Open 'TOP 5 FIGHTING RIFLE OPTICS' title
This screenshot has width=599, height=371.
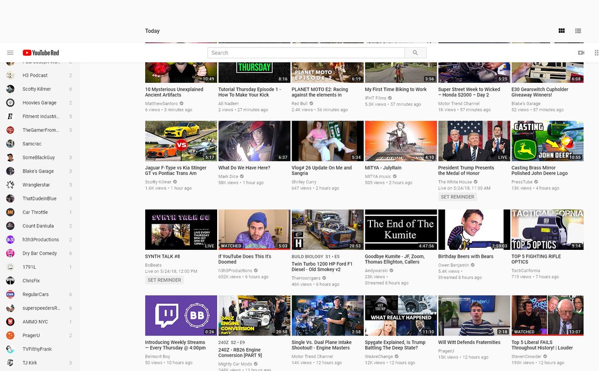[536, 259]
